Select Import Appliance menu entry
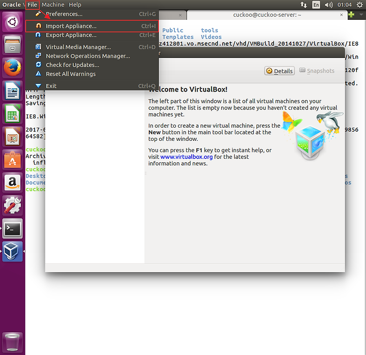 [92, 26]
